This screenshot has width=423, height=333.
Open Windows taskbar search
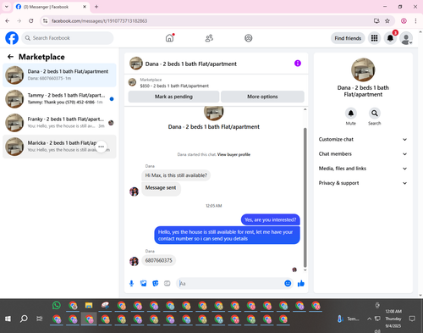tap(24, 319)
